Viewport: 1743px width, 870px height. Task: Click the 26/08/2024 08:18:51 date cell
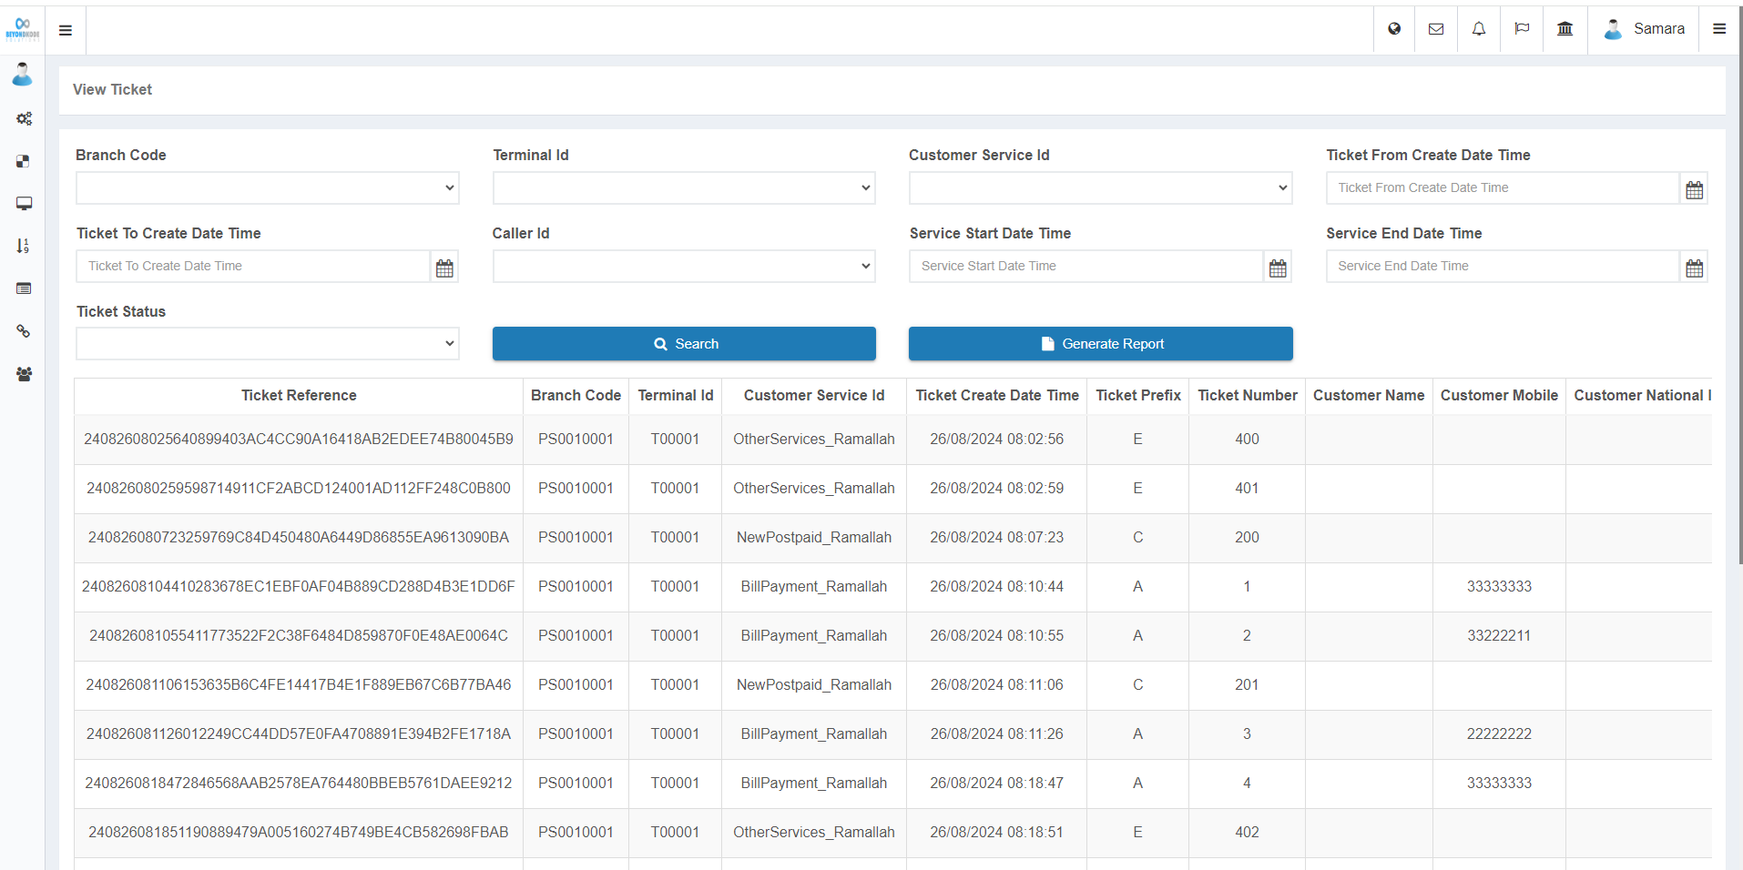997,833
